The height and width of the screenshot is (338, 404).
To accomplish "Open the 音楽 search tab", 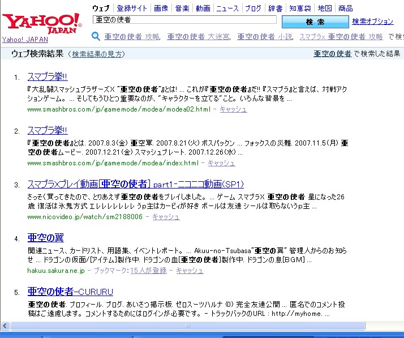I will pyautogui.click(x=182, y=8).
